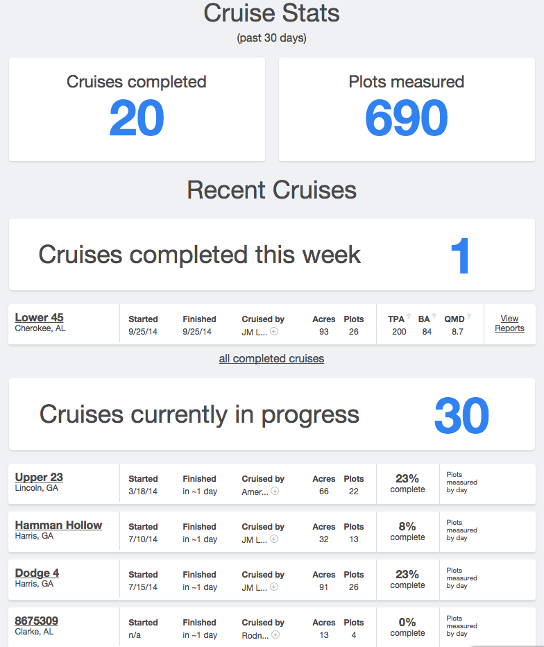Click the TPA help question mark icon
The width and height of the screenshot is (544, 647).
410,316
